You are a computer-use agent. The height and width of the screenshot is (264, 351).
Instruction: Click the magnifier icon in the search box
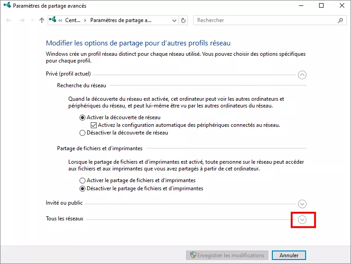340,20
